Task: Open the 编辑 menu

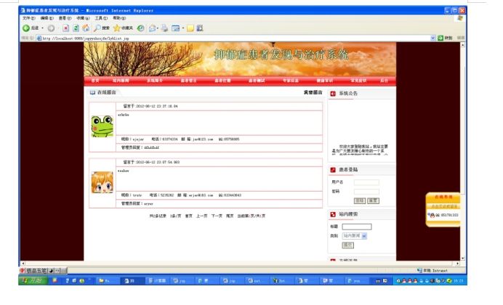Action: (x=47, y=18)
